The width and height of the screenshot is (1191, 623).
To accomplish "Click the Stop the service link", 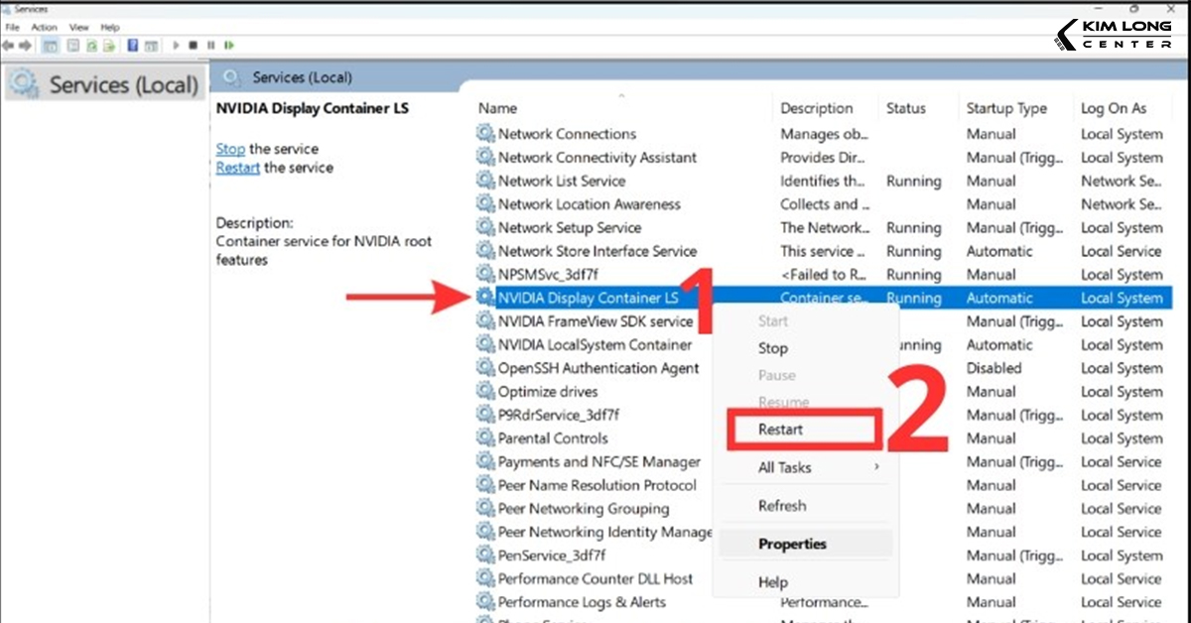I will 230,148.
